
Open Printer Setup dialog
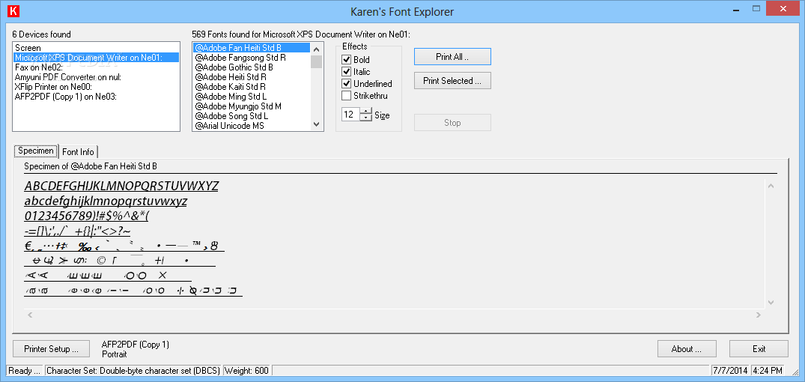click(51, 349)
